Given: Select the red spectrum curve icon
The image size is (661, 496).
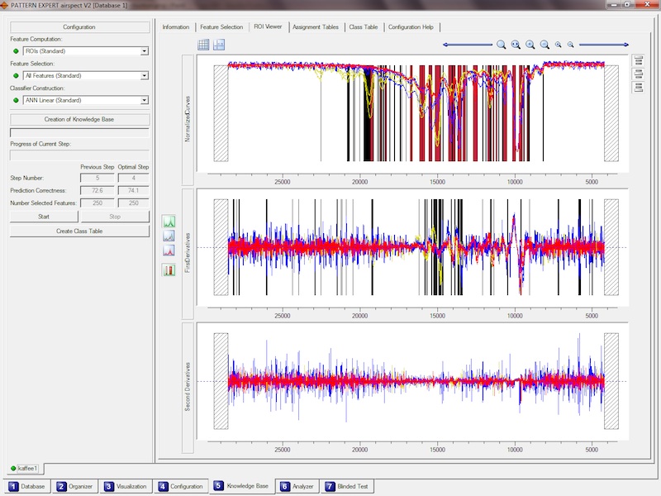Looking at the screenshot, I should [169, 250].
